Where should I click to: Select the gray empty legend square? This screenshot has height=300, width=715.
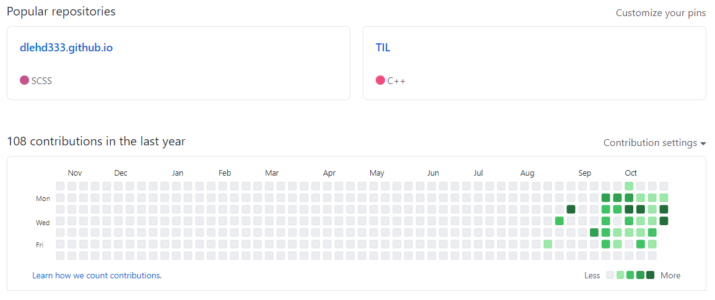[610, 275]
